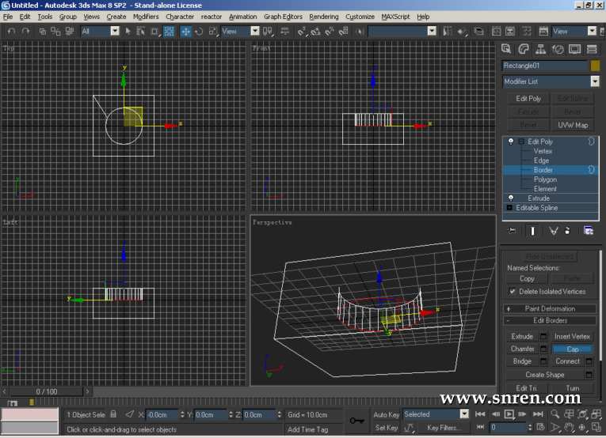This screenshot has height=438, width=606.
Task: Open Bridge settings box in Edit Borders
Action: click(543, 361)
